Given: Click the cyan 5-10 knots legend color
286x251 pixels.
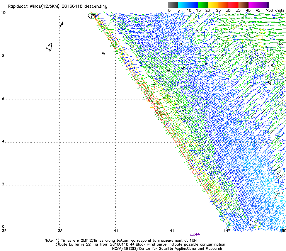Looking at the screenshot, I should click(x=183, y=5).
